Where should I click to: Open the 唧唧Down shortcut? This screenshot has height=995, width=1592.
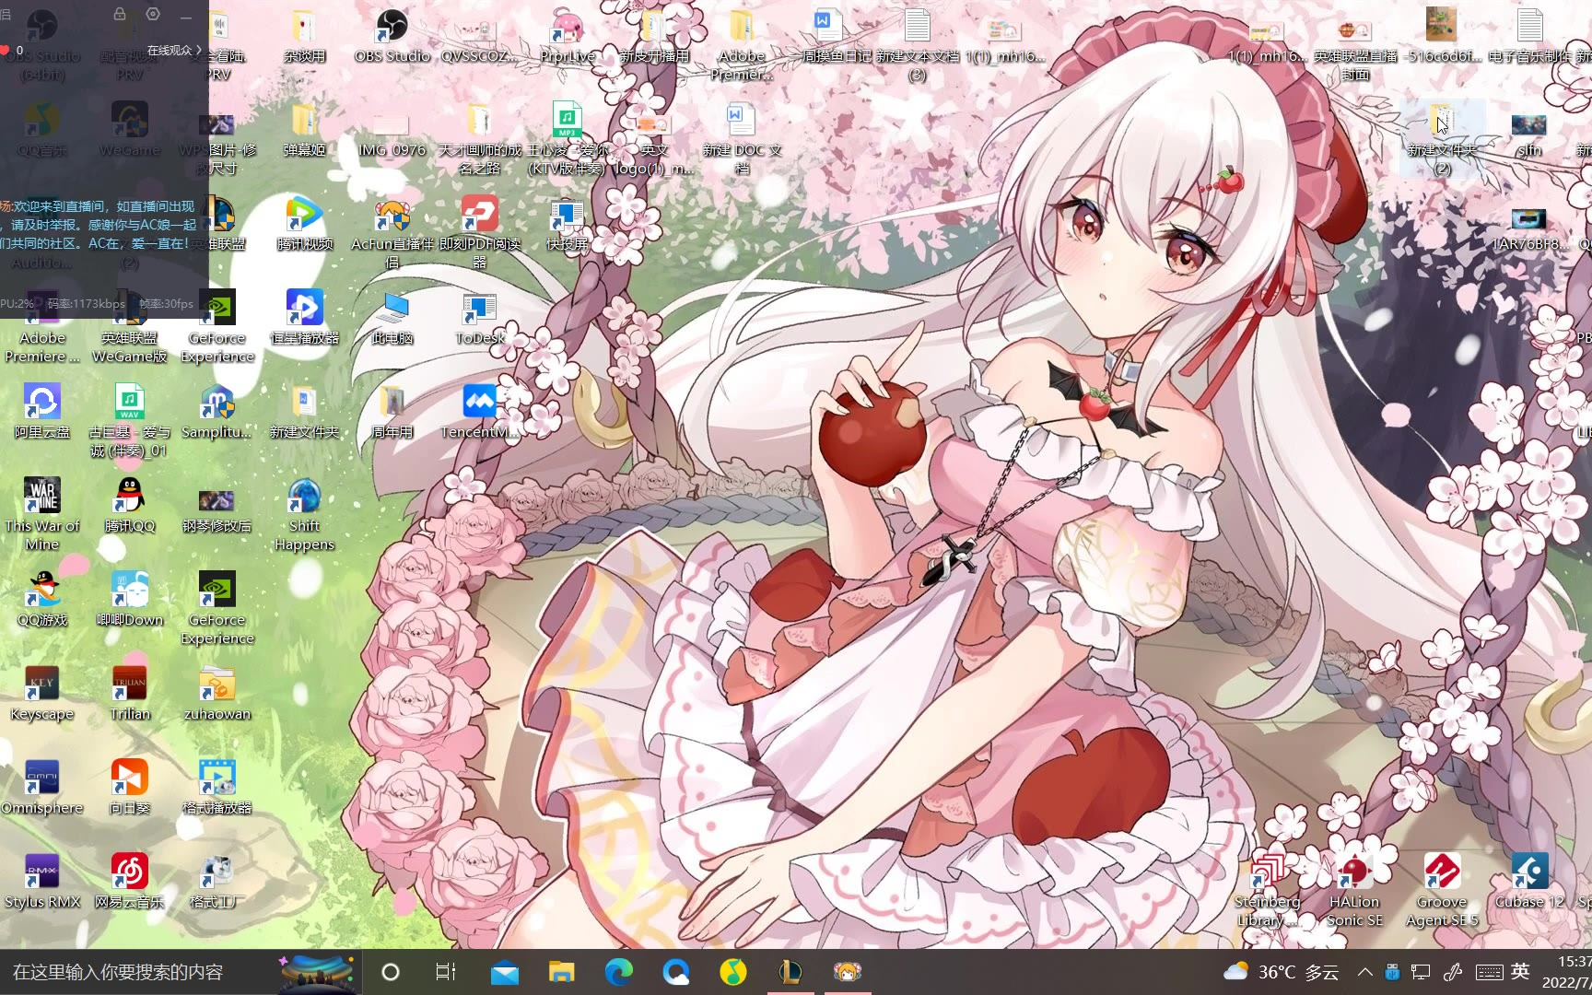click(129, 601)
